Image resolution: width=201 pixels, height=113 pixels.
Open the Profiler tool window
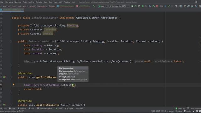[79, 108]
